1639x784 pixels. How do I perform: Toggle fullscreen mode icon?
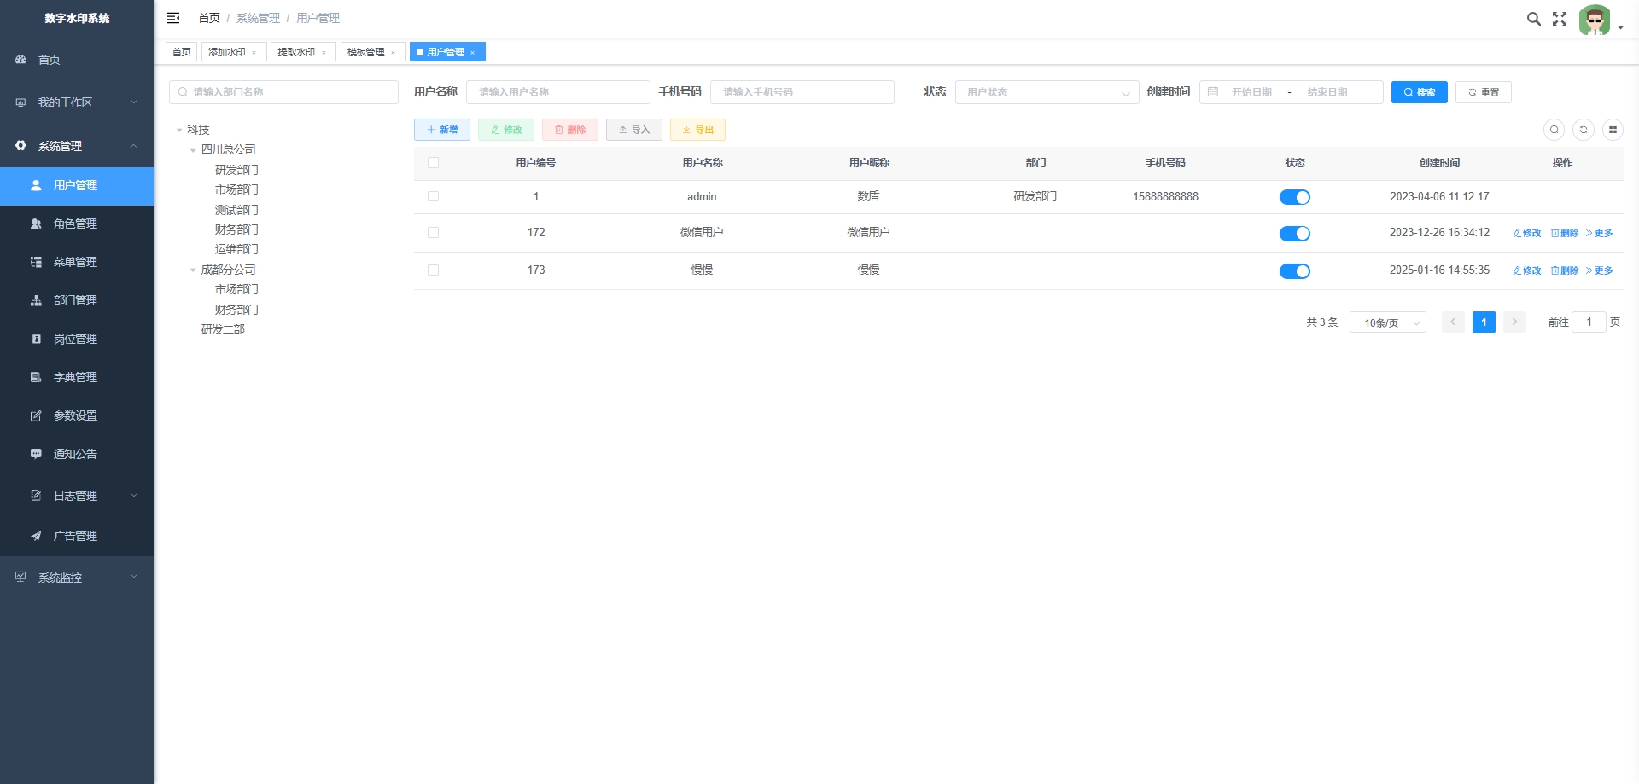point(1560,19)
